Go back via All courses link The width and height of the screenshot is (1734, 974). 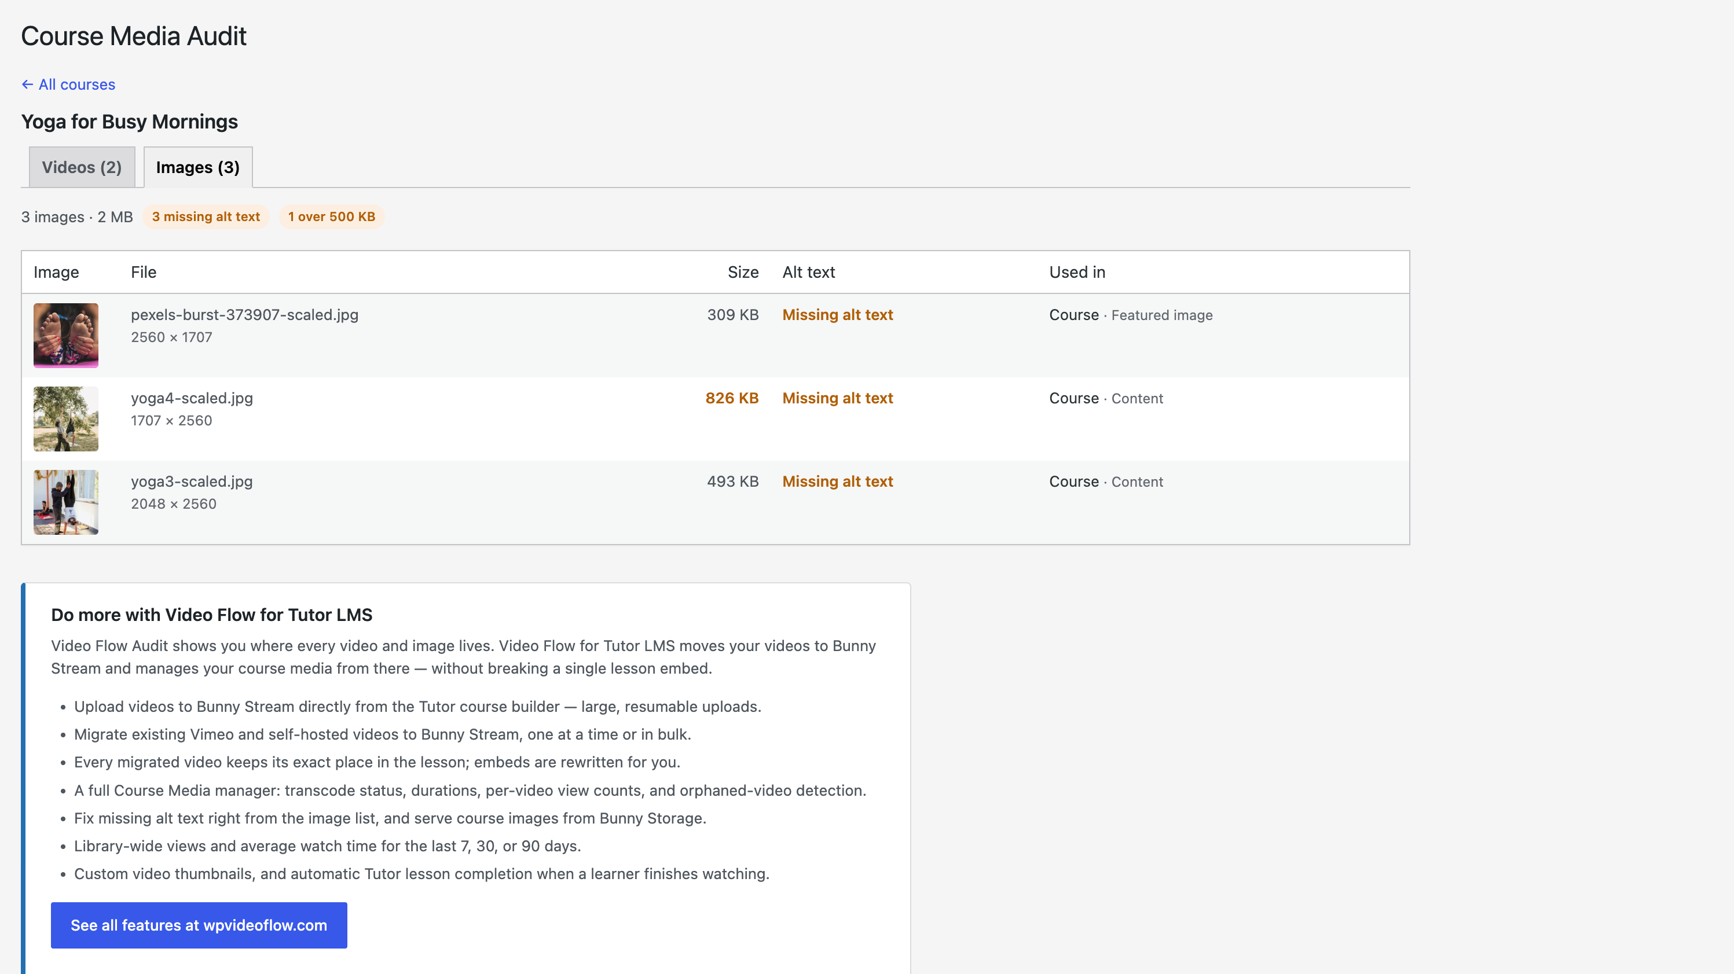click(68, 84)
